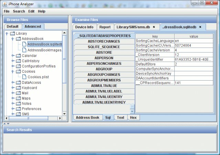Click the AddressBook folder icon
Viewport: 220px width, 155px height.
coord(18,39)
